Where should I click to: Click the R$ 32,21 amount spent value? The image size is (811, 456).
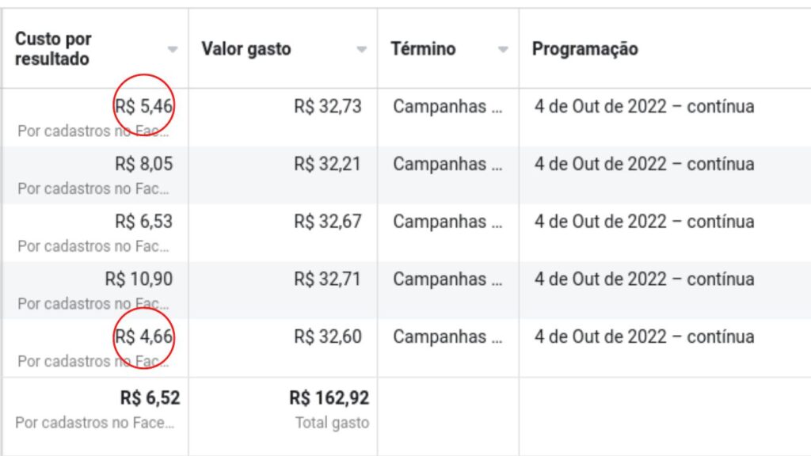[x=328, y=164]
